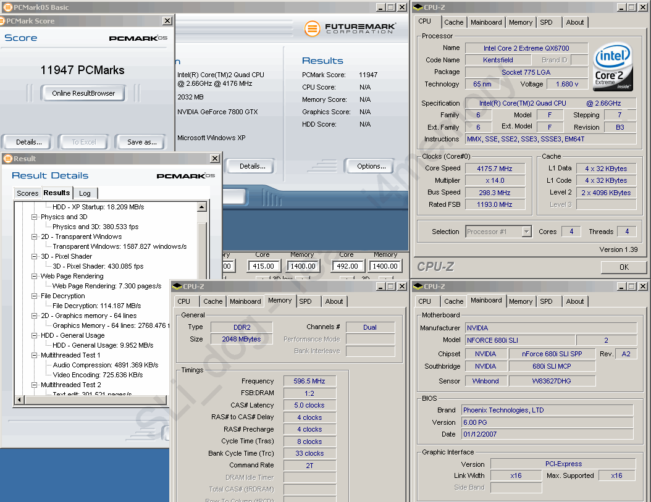Collapse the Multithreaded Test 1 node
Screen dimensions: 651x502
point(35,355)
